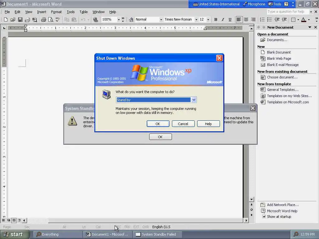Open the Table menu
This screenshot has width=319, height=239.
pos(83,12)
